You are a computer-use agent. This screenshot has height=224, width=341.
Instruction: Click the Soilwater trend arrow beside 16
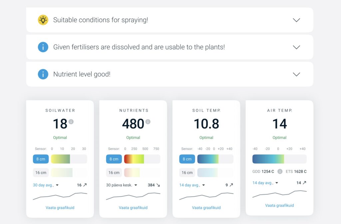click(85, 185)
